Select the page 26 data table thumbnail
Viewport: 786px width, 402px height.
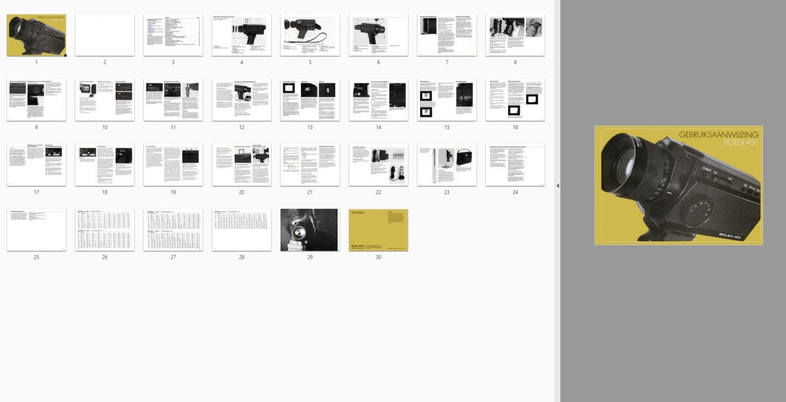point(104,230)
